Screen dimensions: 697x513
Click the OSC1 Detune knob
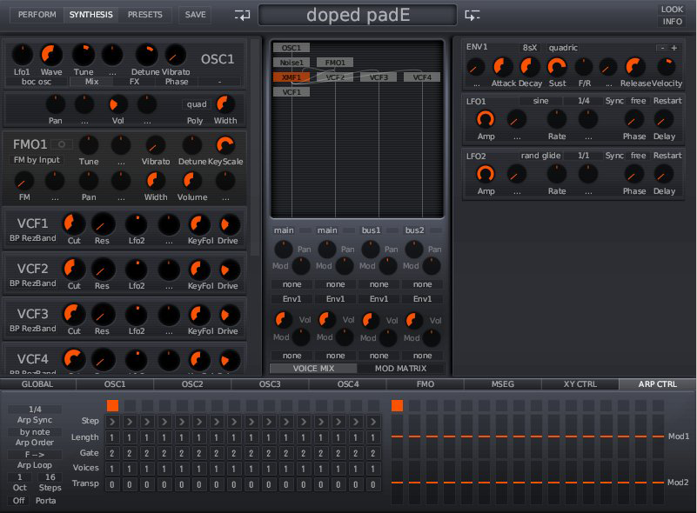pos(146,55)
